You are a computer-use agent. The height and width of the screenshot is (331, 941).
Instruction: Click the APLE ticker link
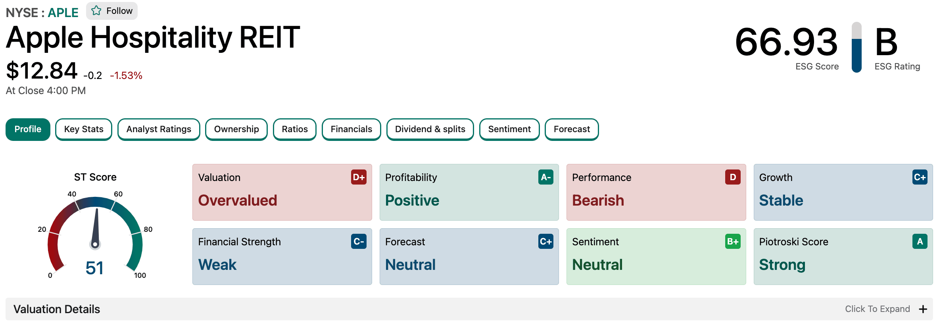pyautogui.click(x=63, y=13)
